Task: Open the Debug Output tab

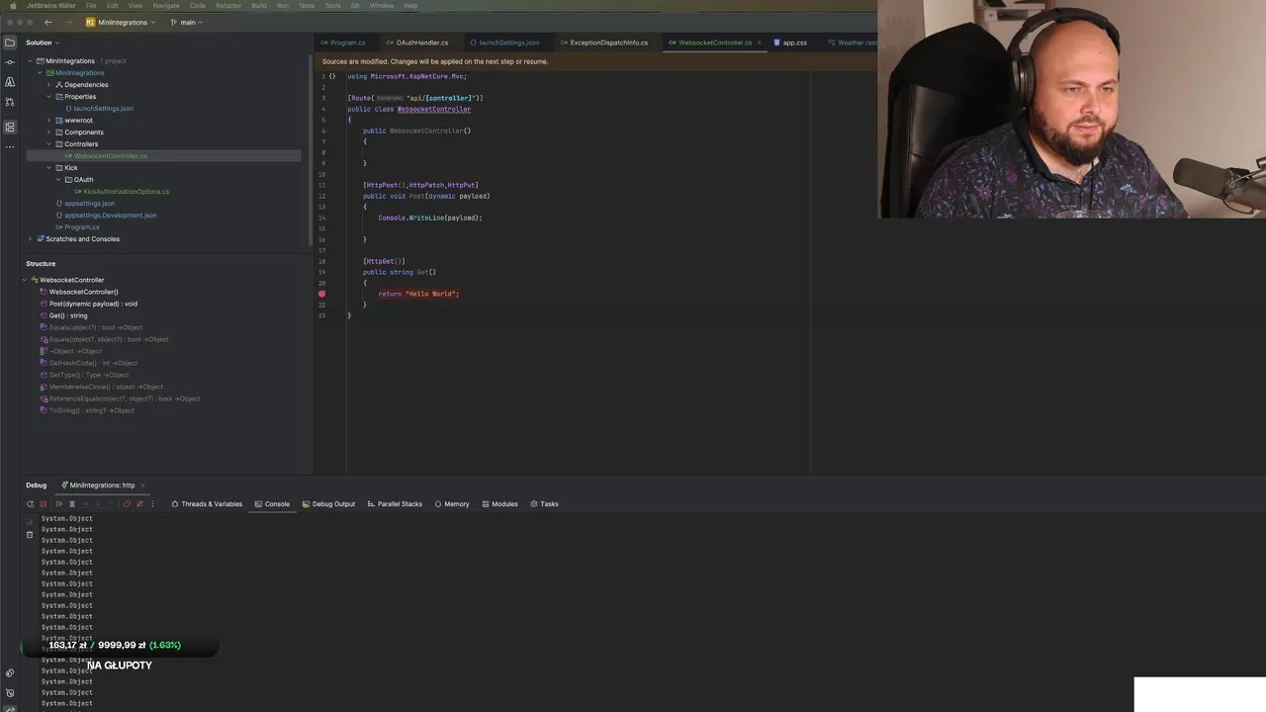Action: click(328, 504)
